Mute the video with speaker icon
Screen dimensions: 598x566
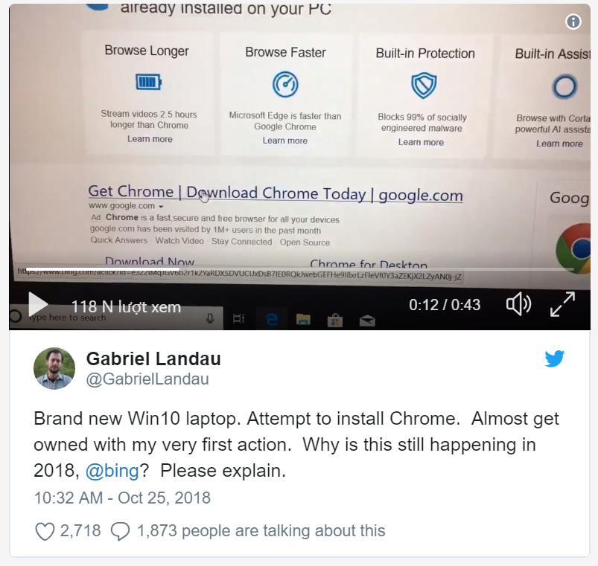click(518, 304)
